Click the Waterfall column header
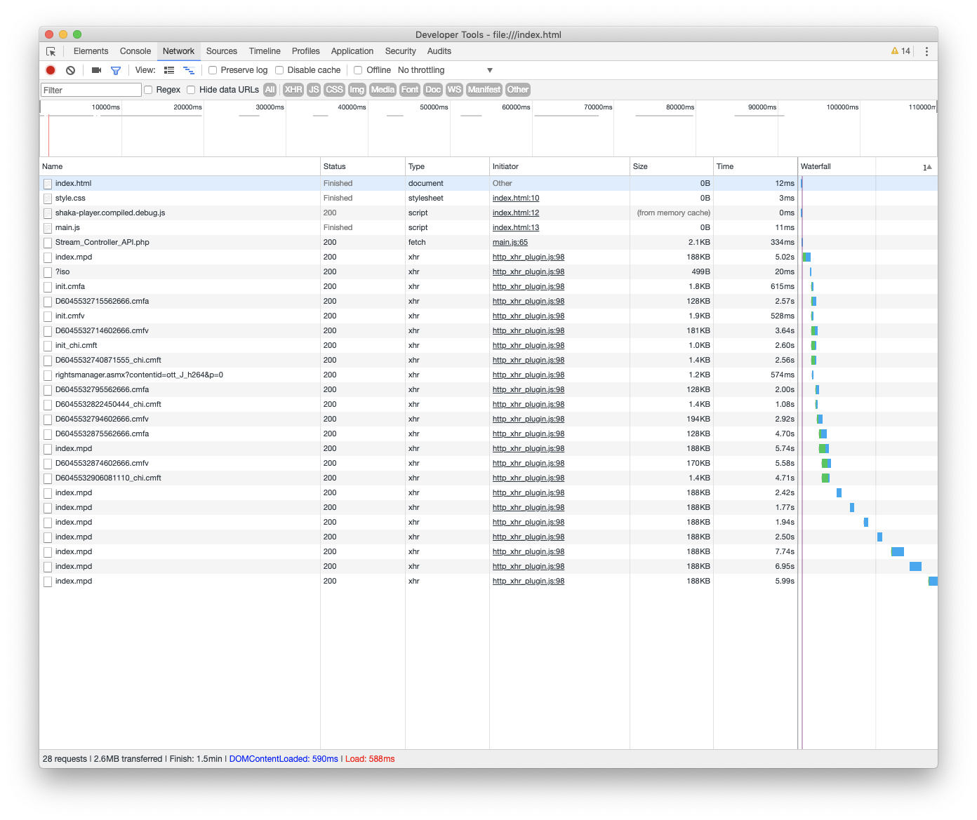 [868, 167]
